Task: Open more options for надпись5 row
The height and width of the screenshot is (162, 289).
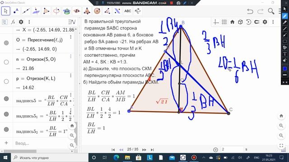Action: click(x=70, y=95)
